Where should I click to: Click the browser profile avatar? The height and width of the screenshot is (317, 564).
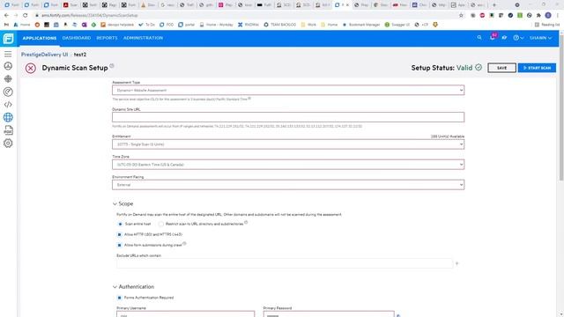(548, 16)
